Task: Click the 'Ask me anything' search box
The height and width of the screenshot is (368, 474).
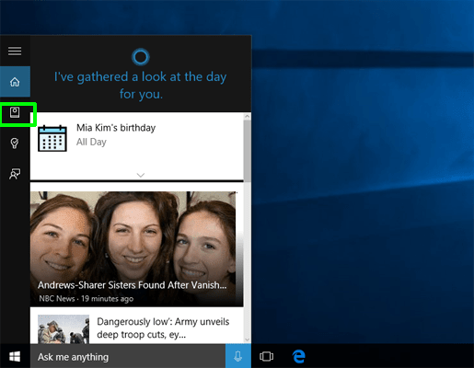Action: 128,356
